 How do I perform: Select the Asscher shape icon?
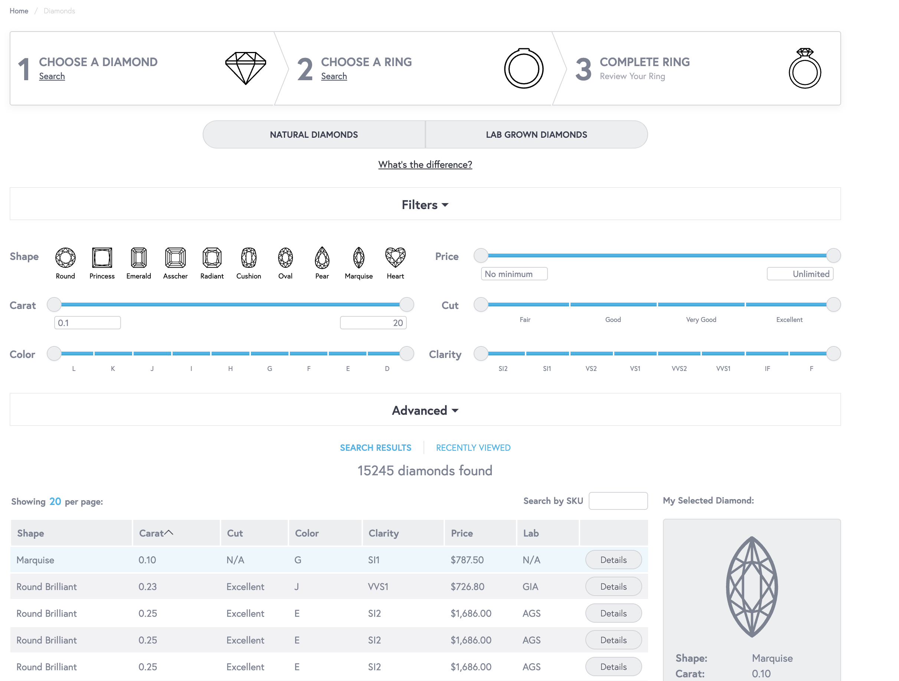pos(175,258)
